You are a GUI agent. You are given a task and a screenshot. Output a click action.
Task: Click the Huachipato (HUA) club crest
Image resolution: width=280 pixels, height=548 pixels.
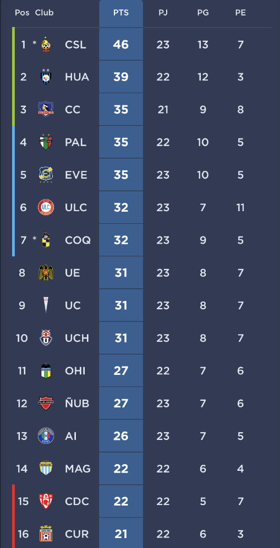click(x=46, y=77)
